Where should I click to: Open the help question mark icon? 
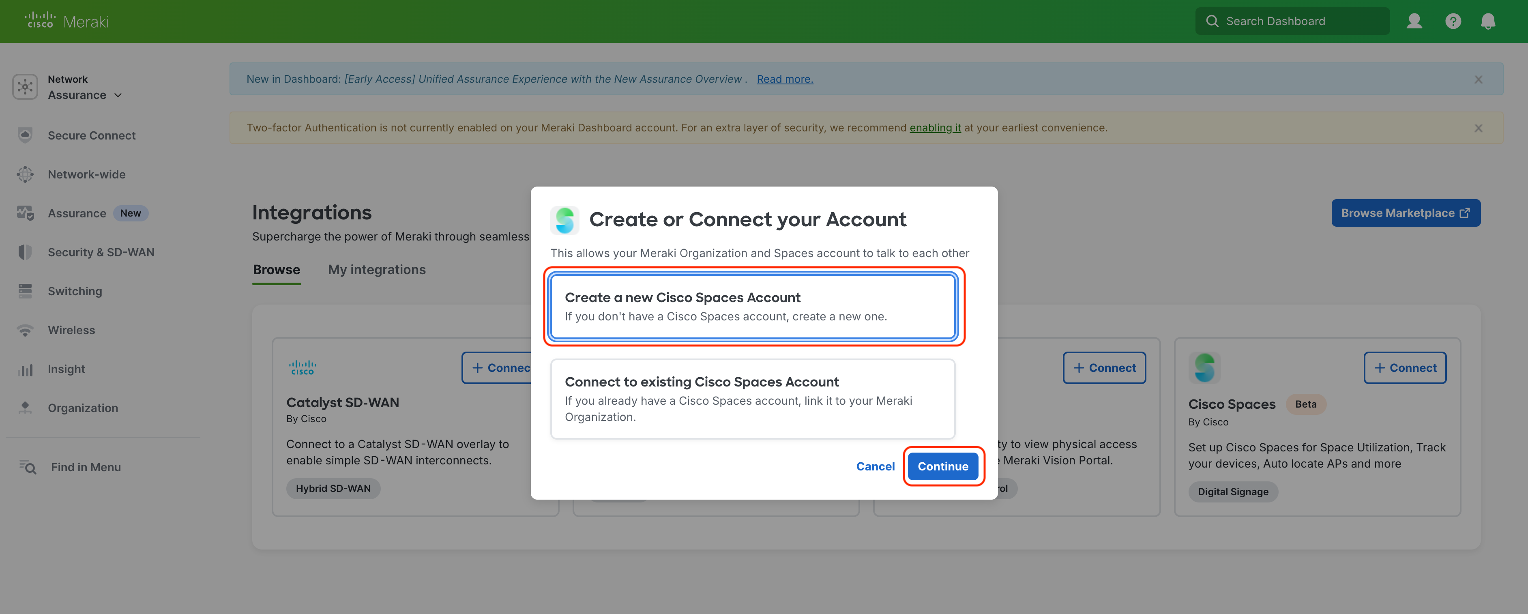point(1453,21)
